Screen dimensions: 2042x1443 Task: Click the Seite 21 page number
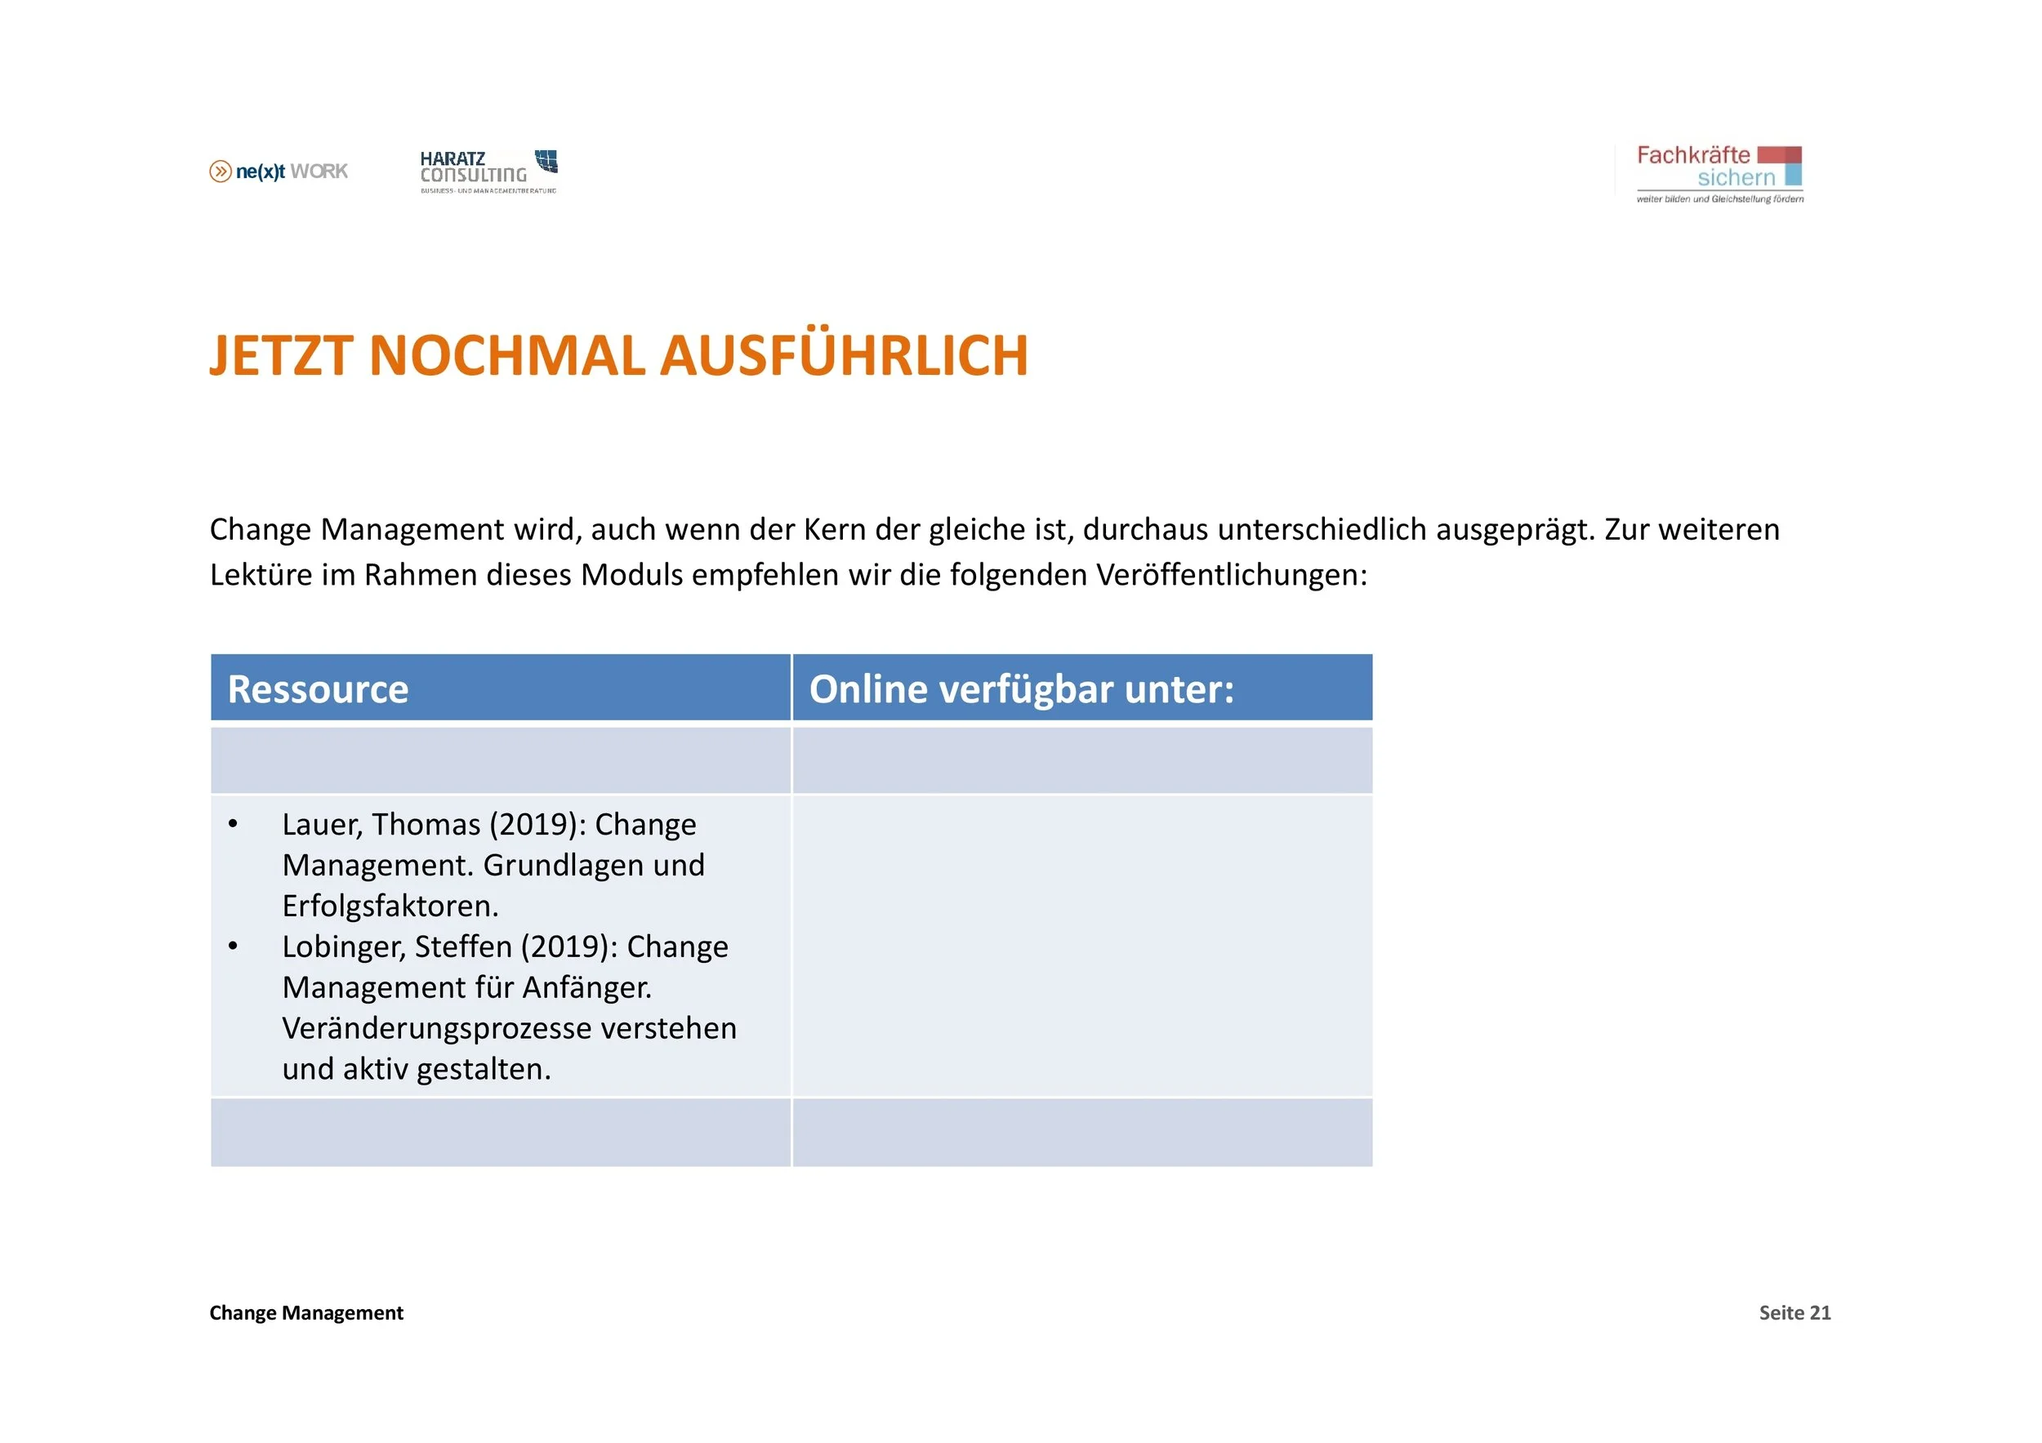[1794, 1313]
